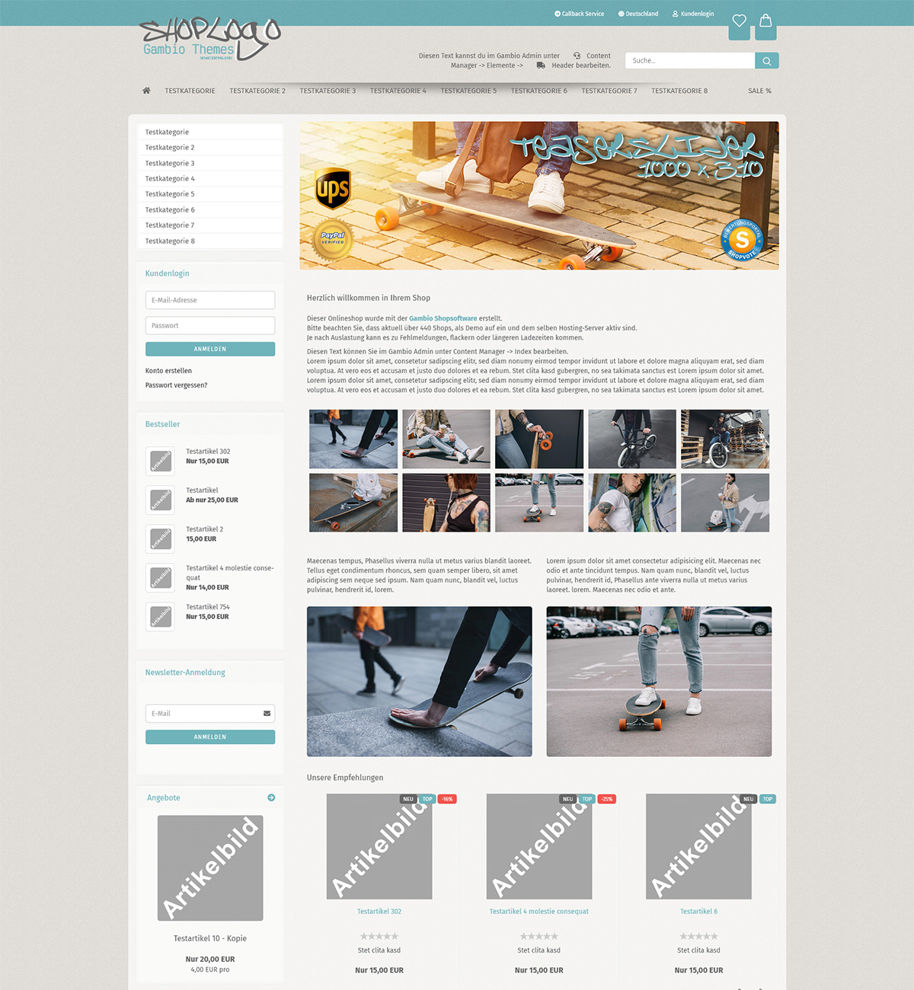Click the PayPal Verified seal
The height and width of the screenshot is (990, 914).
tap(332, 238)
